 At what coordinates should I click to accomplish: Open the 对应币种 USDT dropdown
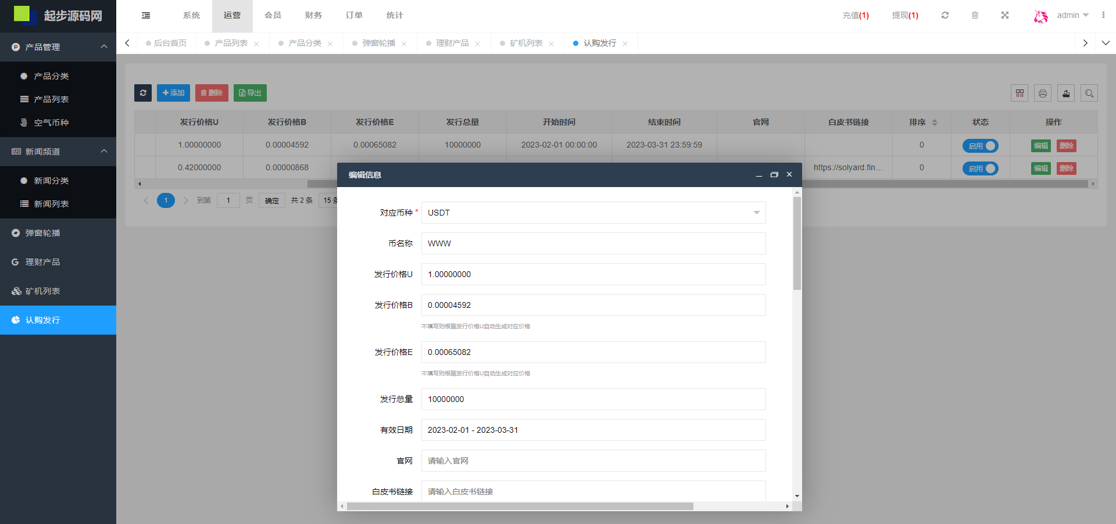pyautogui.click(x=593, y=213)
